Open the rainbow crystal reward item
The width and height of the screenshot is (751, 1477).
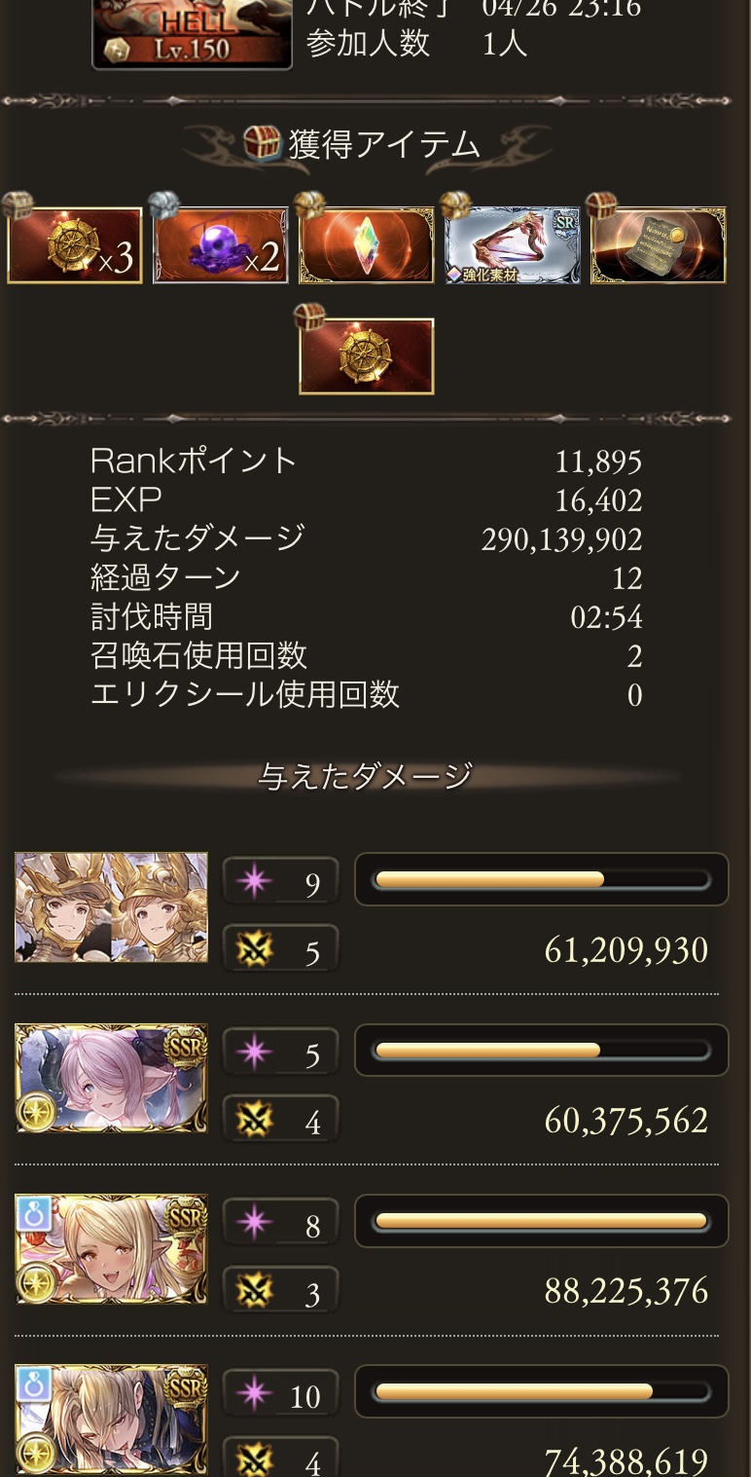coord(367,245)
